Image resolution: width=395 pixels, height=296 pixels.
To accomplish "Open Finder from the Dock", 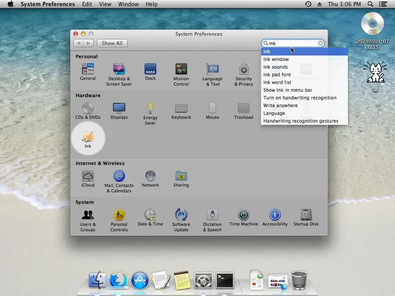I will pos(97,280).
